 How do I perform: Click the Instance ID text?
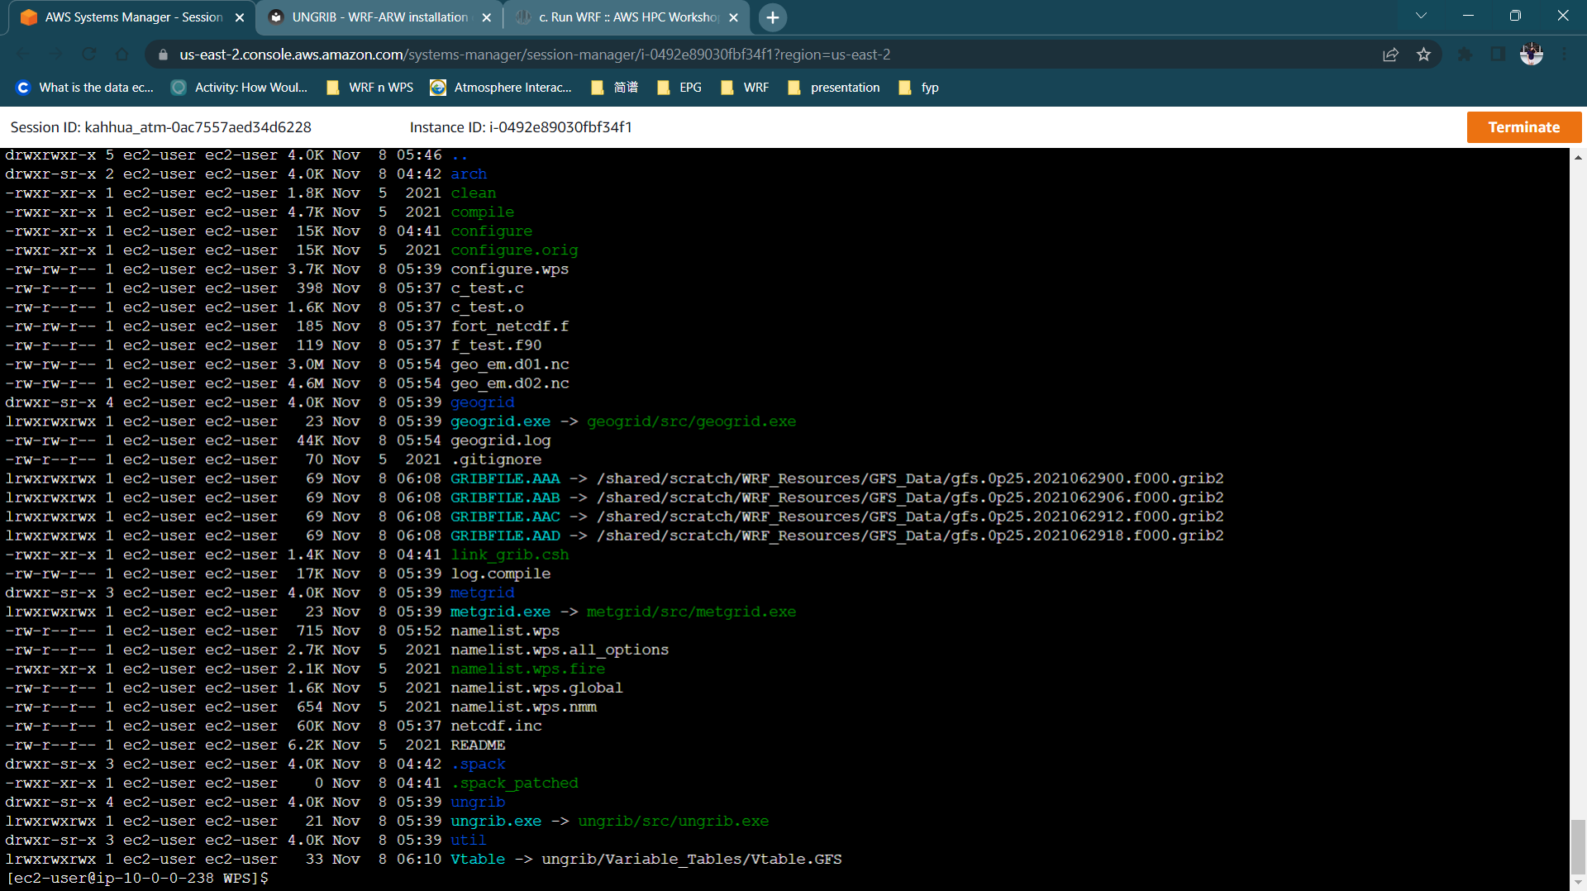click(x=521, y=127)
